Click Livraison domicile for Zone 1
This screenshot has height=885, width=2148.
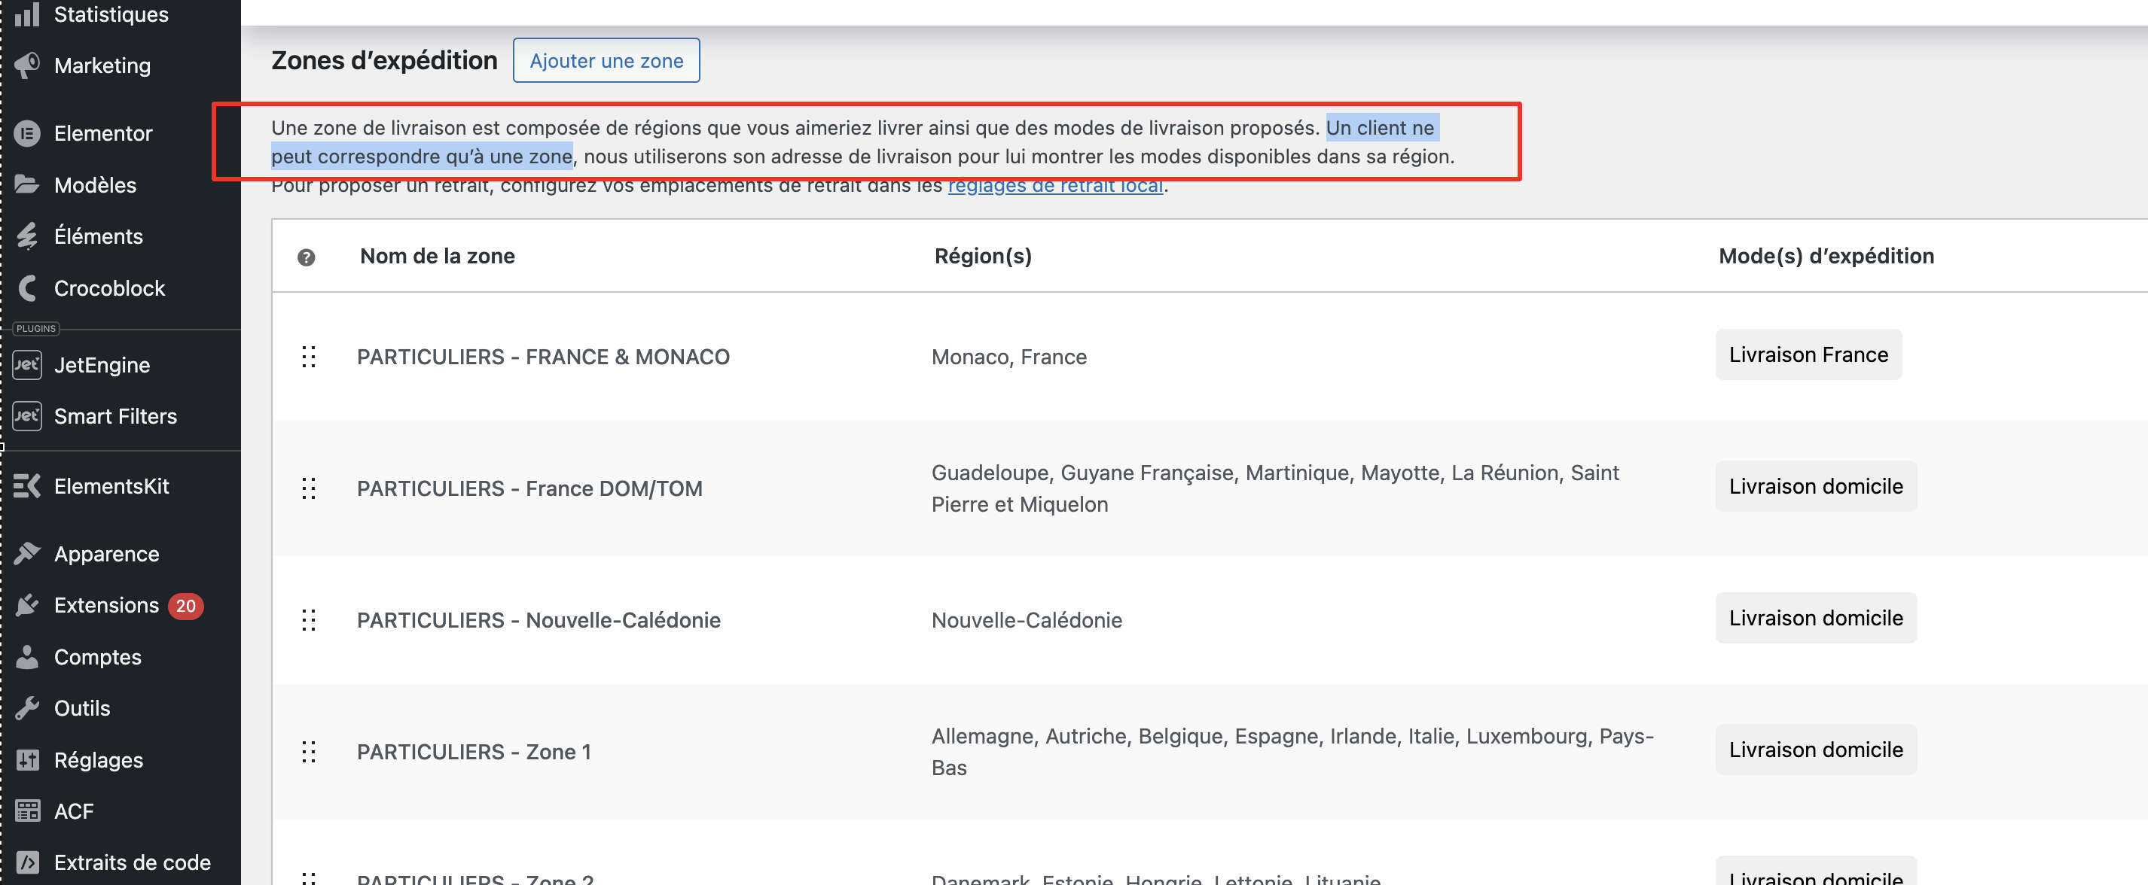1815,750
